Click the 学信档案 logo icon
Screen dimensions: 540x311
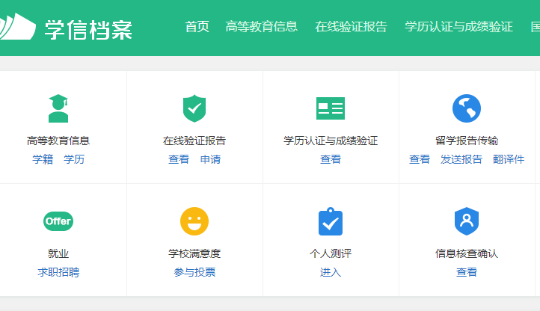[x=17, y=26]
